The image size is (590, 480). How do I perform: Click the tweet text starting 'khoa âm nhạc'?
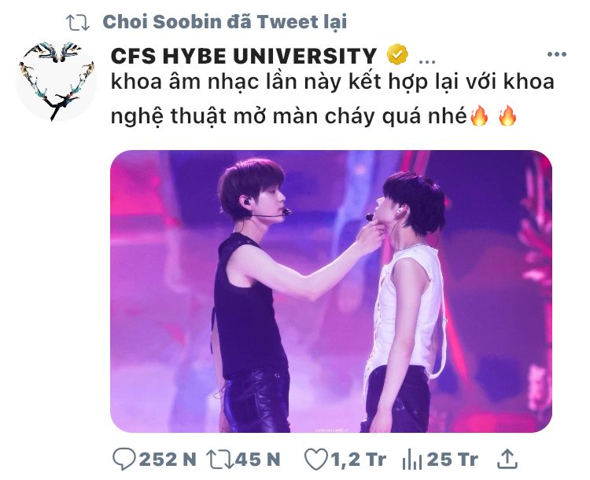coord(333,98)
